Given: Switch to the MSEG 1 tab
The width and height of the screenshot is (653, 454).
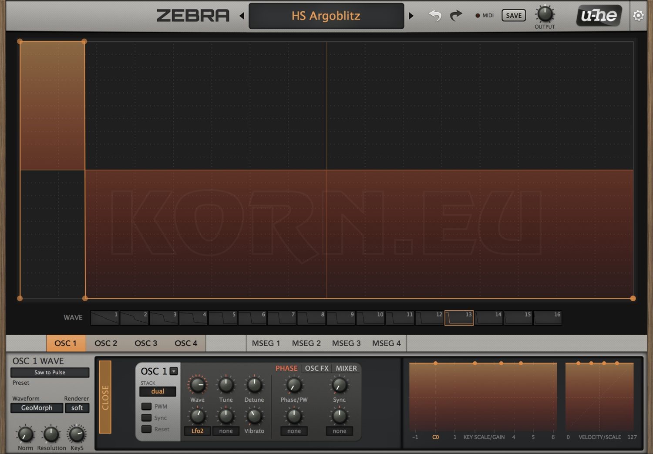Looking at the screenshot, I should pos(266,343).
